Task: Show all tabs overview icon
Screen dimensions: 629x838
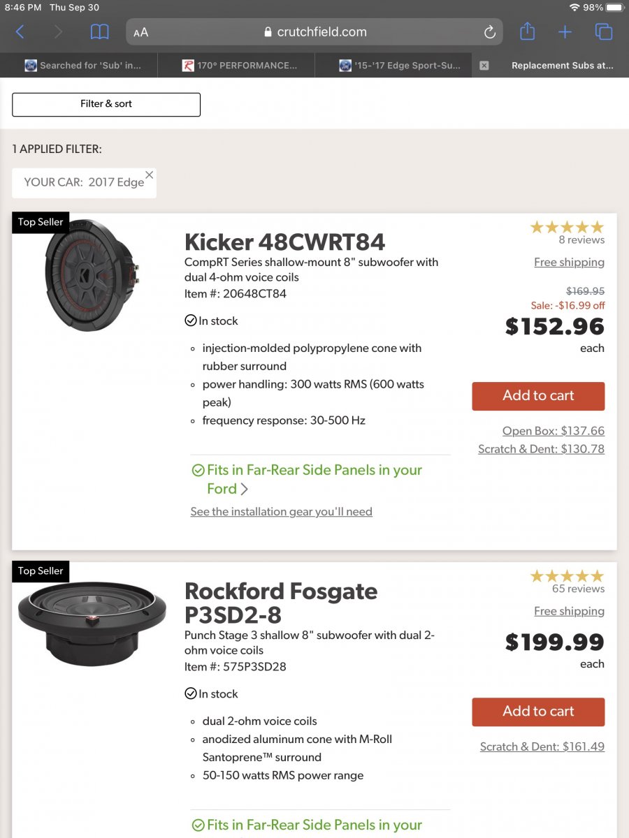Action: 603,32
